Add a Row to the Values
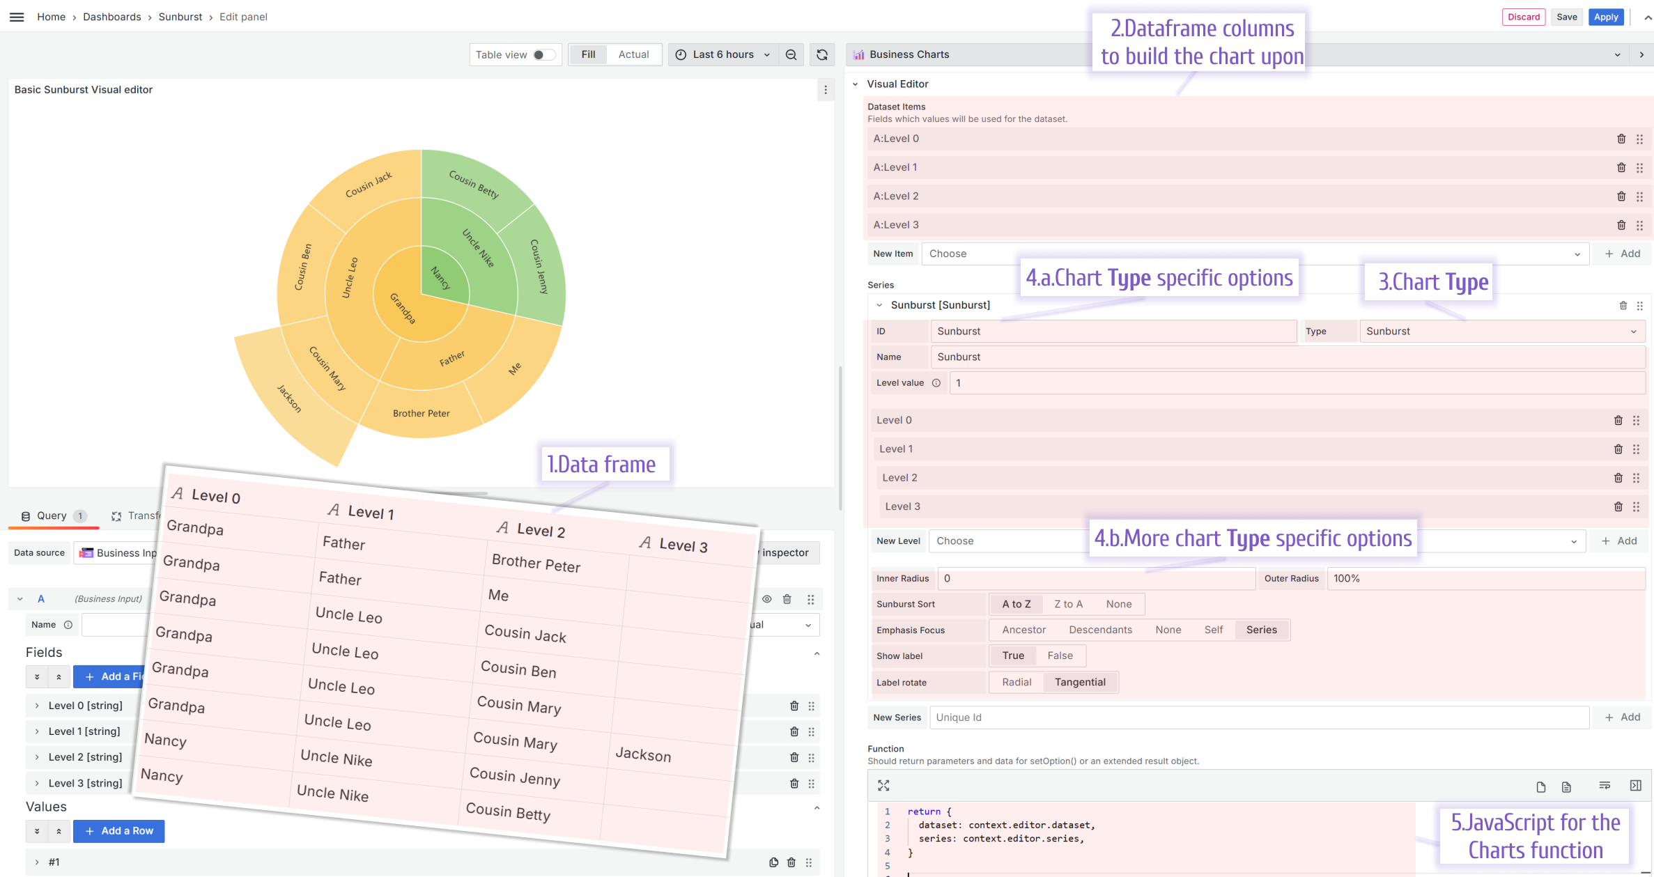This screenshot has height=877, width=1654. tap(118, 831)
